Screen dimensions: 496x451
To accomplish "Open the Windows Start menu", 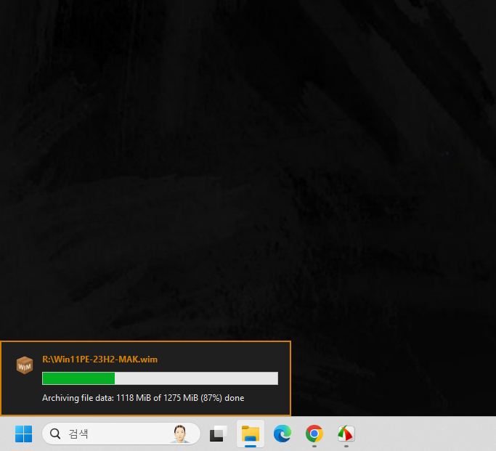I will (x=23, y=434).
